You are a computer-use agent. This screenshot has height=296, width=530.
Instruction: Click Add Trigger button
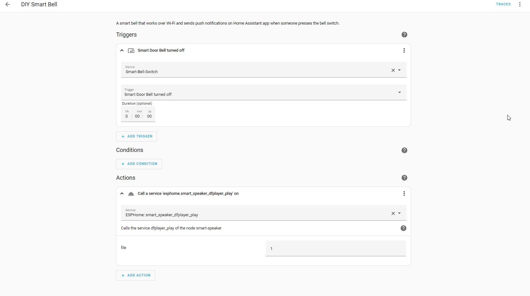137,136
